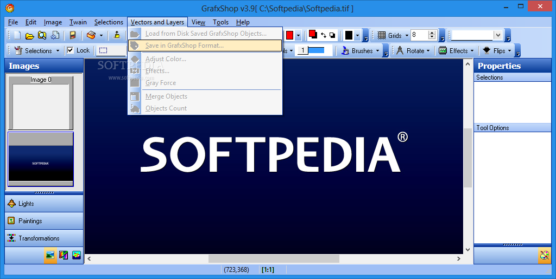The height and width of the screenshot is (279, 556).
Task: Click the open folder icon
Action: click(30, 35)
